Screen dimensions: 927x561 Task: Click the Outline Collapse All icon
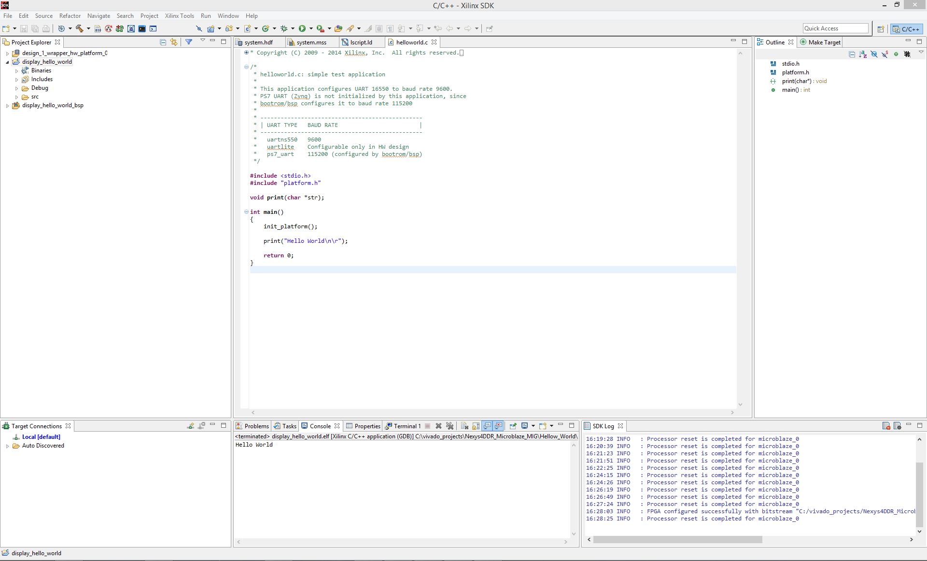coord(852,54)
